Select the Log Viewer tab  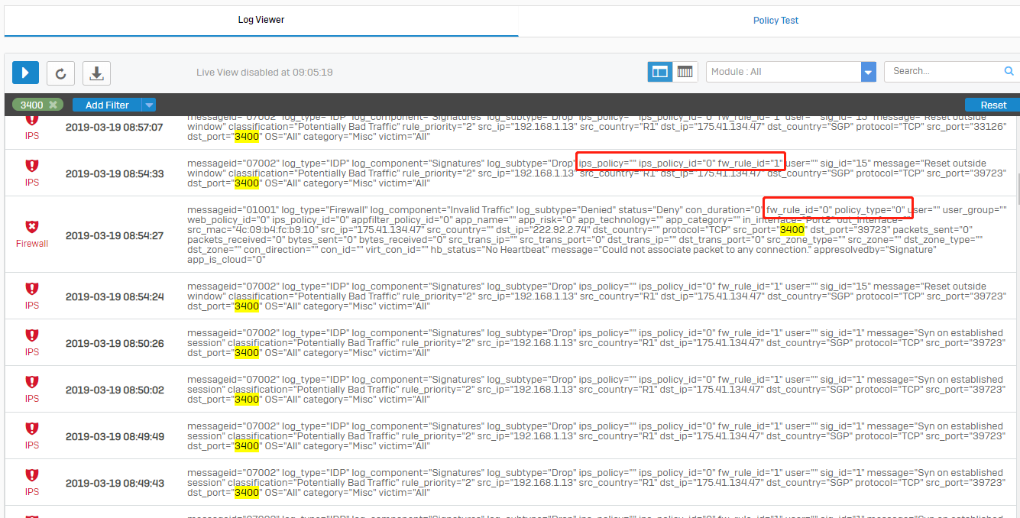pos(261,20)
